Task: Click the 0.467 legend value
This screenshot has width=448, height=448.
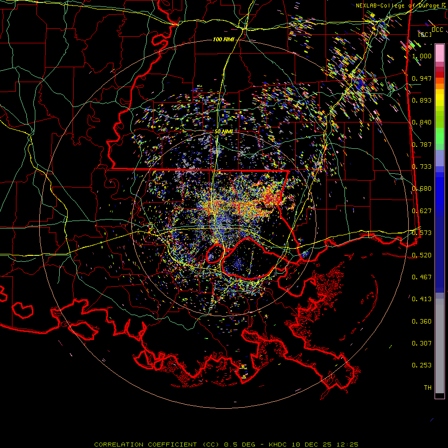Action: point(422,277)
